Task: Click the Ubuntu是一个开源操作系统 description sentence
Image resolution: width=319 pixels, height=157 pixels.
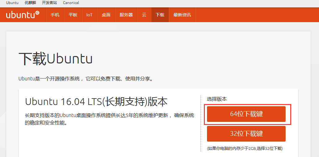Action: click(86, 79)
